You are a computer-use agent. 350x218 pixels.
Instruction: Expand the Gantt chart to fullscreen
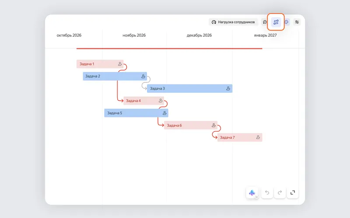click(293, 192)
